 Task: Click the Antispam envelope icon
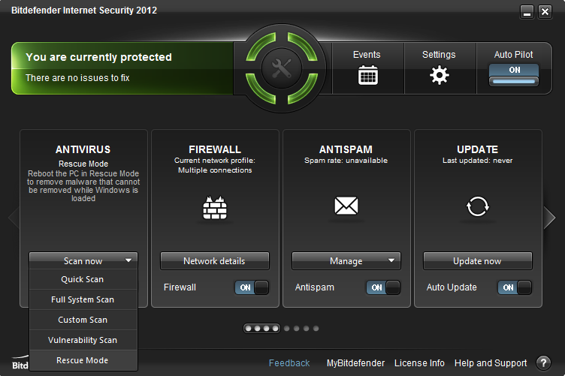click(346, 206)
